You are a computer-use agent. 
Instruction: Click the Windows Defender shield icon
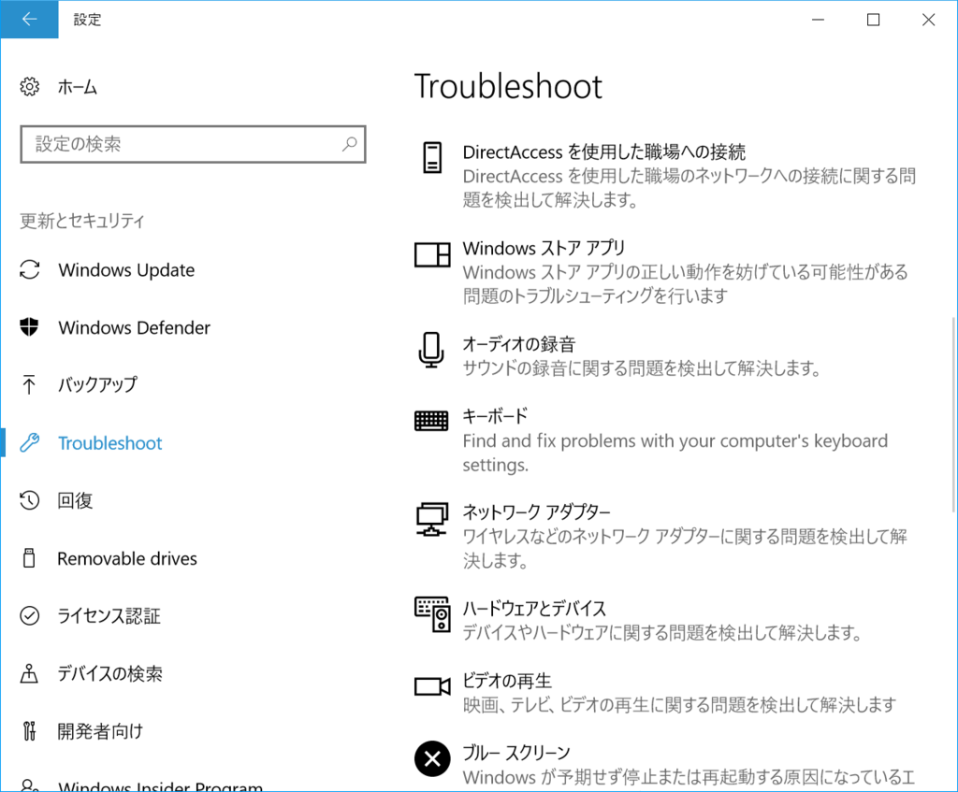click(x=29, y=327)
